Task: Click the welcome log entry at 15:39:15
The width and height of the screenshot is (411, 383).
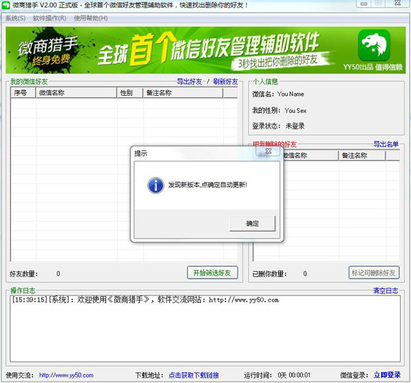Action: click(x=145, y=300)
